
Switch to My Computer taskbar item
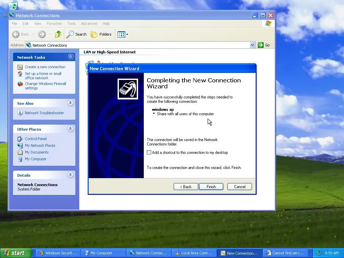click(x=103, y=253)
